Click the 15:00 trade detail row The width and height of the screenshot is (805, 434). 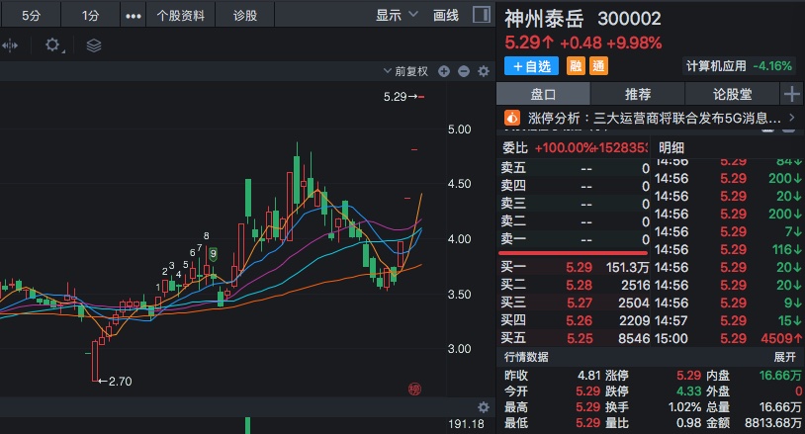point(728,338)
